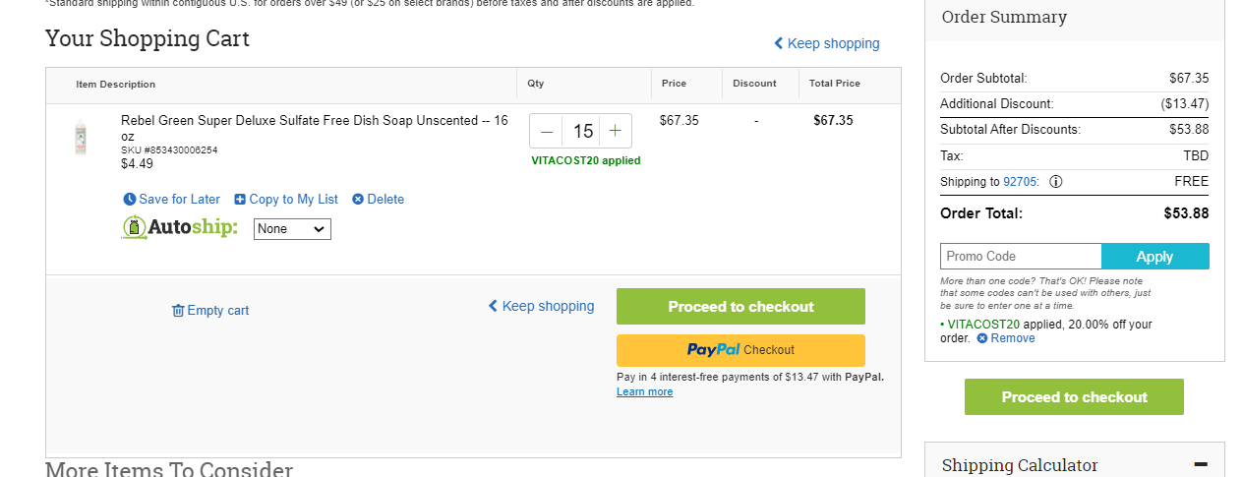Click the Delete item x icon
The width and height of the screenshot is (1243, 477).
point(358,199)
